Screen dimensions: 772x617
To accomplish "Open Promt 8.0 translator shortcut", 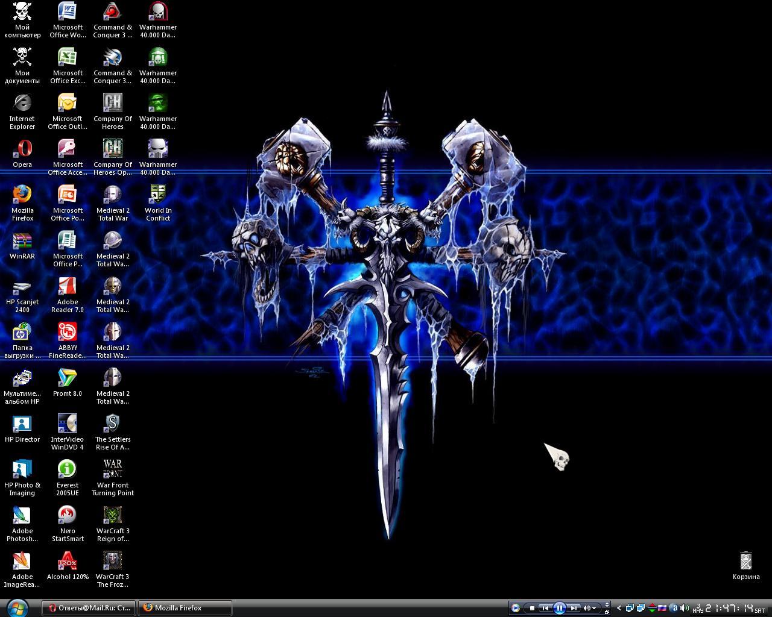I will pyautogui.click(x=68, y=383).
